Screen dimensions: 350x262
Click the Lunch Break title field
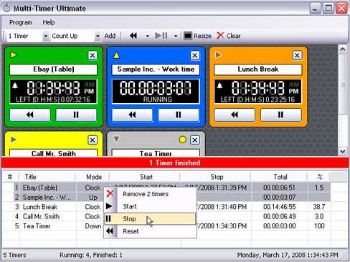pos(258,69)
